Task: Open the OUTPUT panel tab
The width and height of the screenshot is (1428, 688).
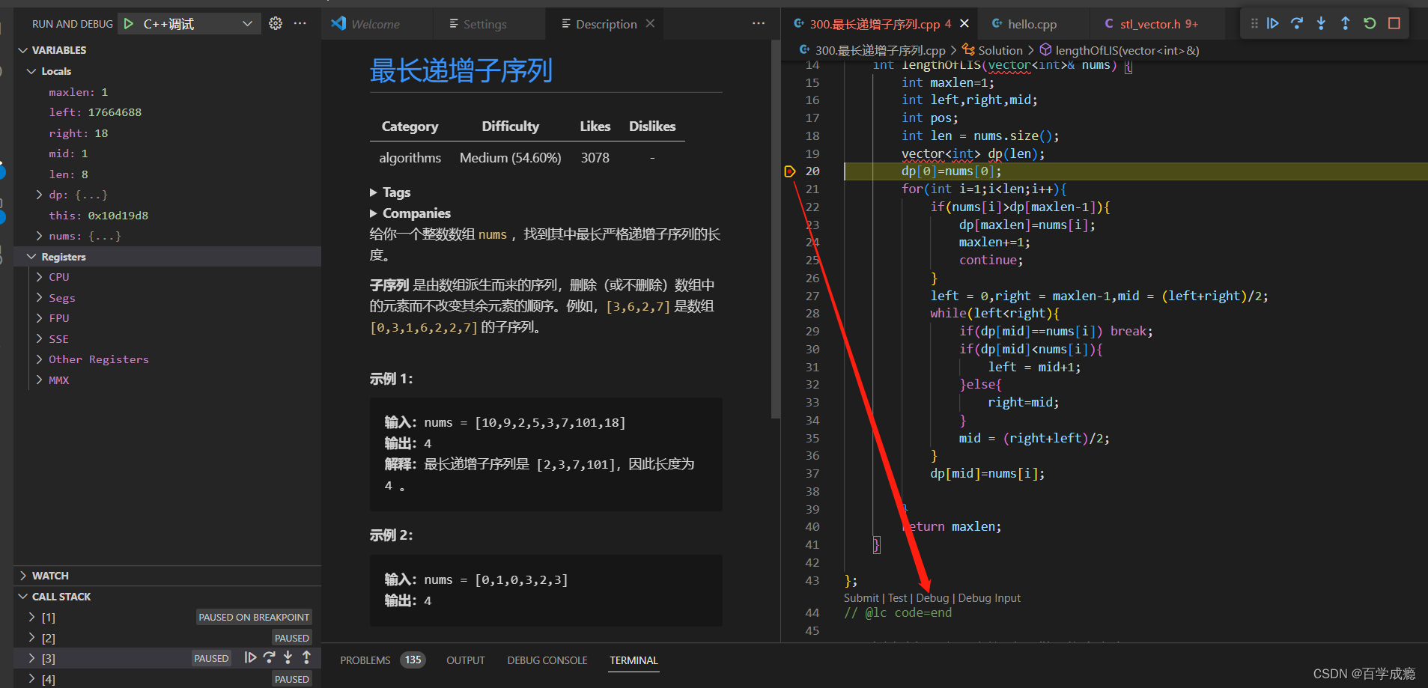Action: point(466,660)
